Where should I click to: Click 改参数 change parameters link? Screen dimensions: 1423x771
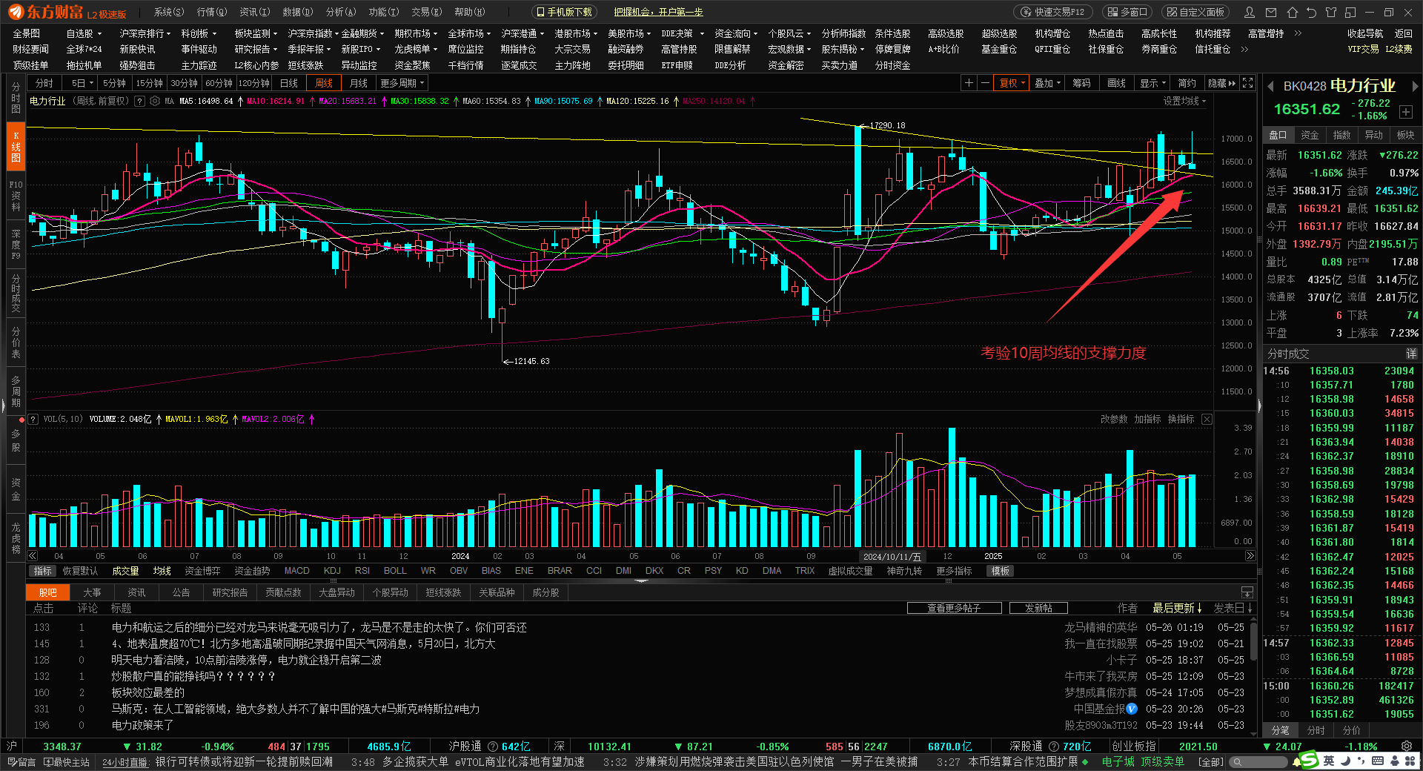pyautogui.click(x=1114, y=420)
